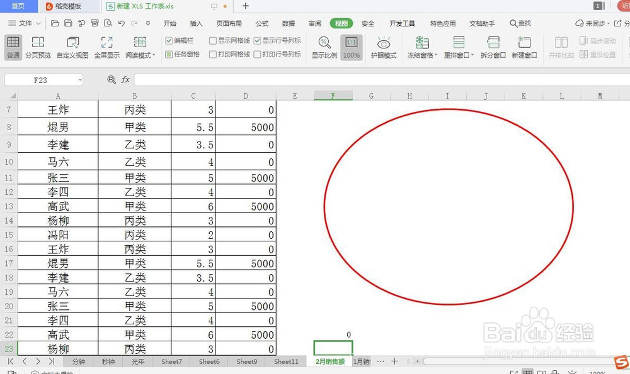Select the 光年 sheet tab
630x374 pixels.
(x=138, y=361)
